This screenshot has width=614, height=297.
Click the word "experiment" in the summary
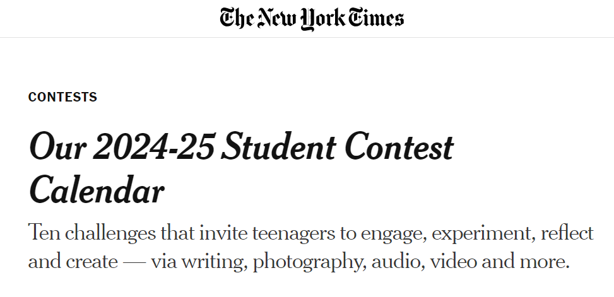pyautogui.click(x=472, y=234)
